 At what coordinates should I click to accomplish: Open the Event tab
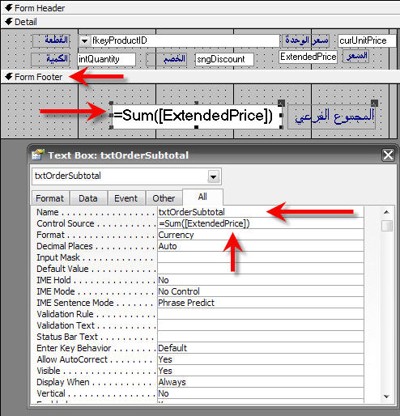[x=126, y=198]
